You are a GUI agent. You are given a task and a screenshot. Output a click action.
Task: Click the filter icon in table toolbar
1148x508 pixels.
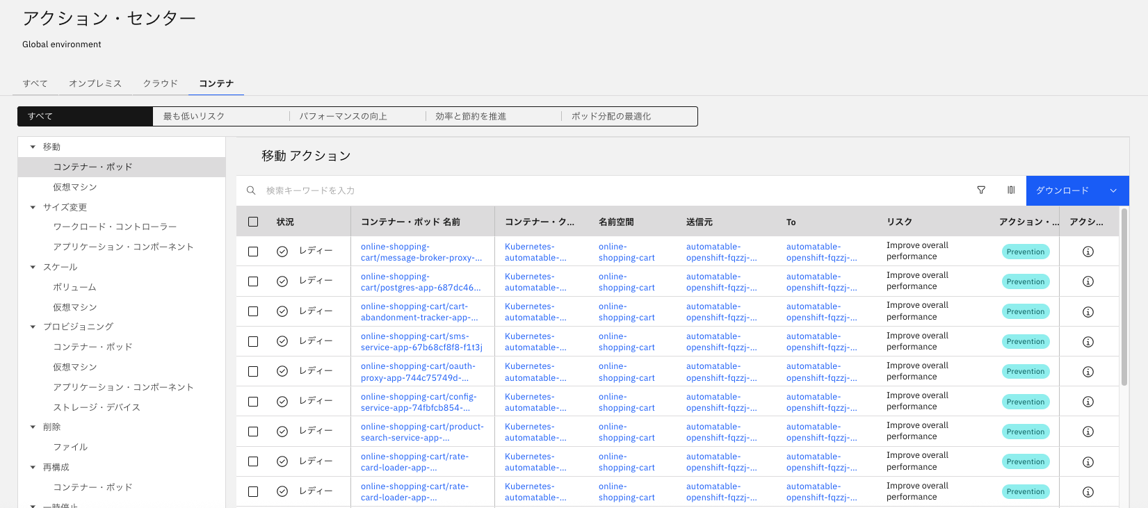(x=981, y=190)
